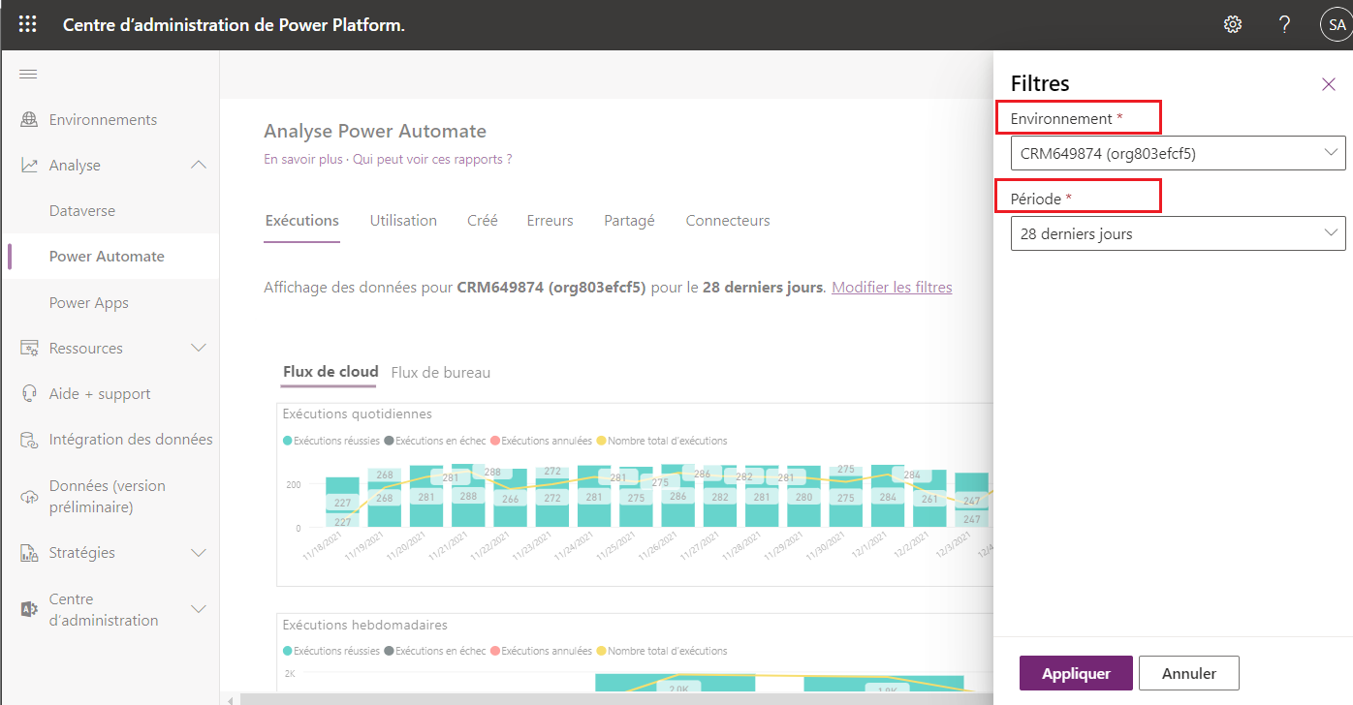This screenshot has height=705, width=1353.
Task: Select the Flux de cloud tab
Action: (330, 372)
